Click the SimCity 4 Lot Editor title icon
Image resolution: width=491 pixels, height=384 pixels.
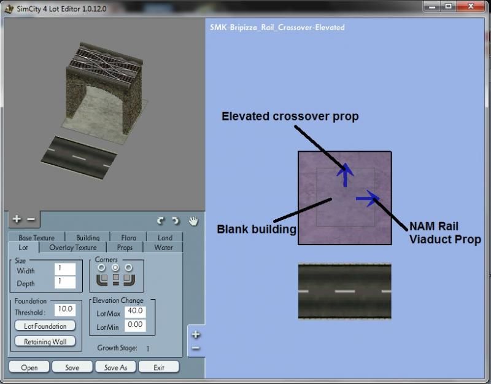pyautogui.click(x=9, y=9)
